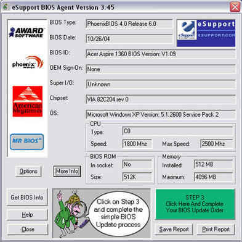
Task: Click the green STEP 3 update order button
Action: click(195, 204)
